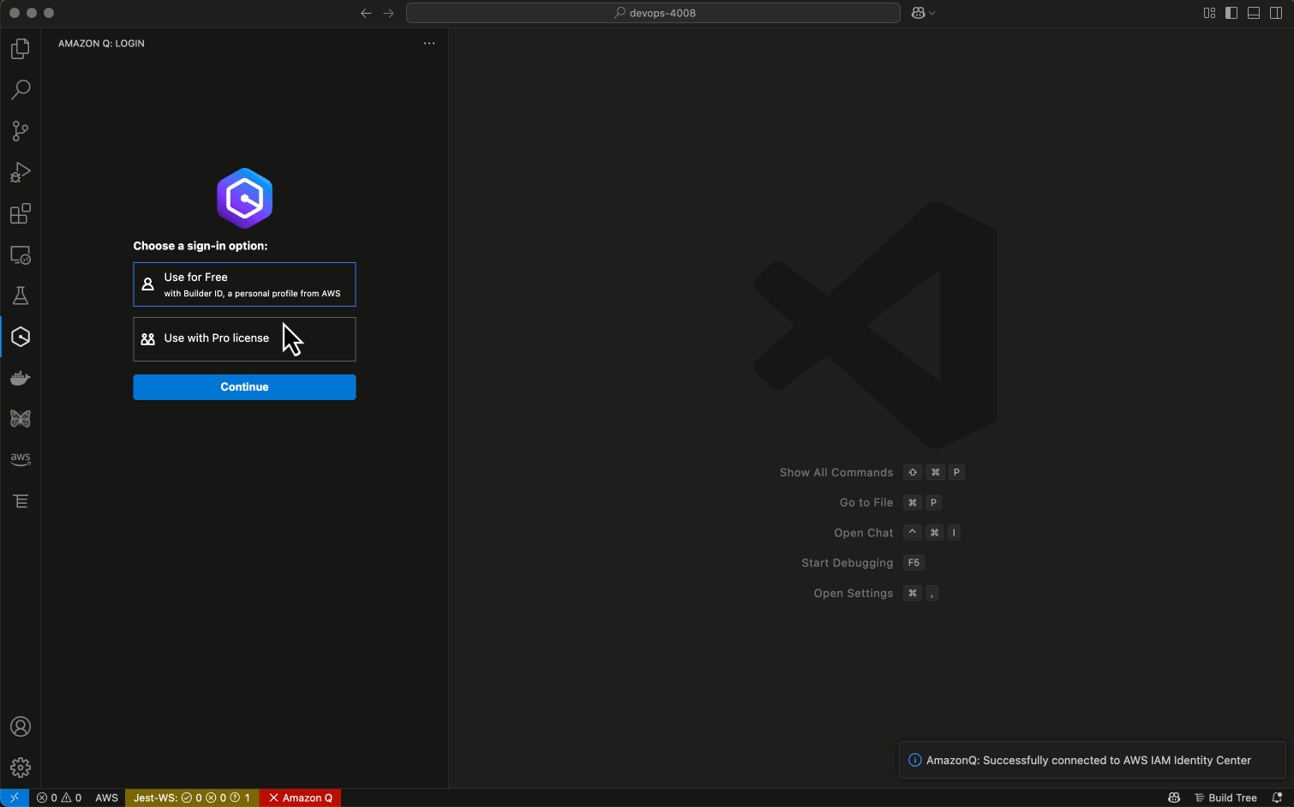Toggle the primary side bar
Viewport: 1294px width, 807px height.
[1231, 13]
